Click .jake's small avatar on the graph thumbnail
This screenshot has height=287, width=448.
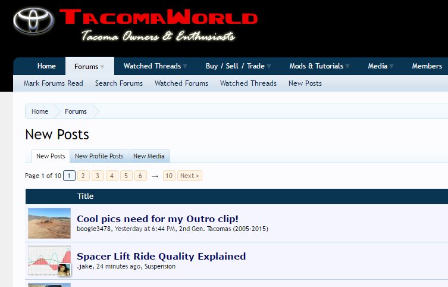click(x=64, y=270)
